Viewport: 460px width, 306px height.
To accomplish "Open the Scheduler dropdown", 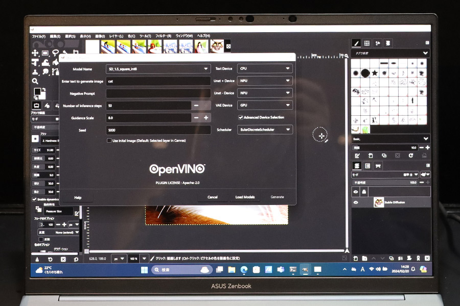I will (265, 130).
